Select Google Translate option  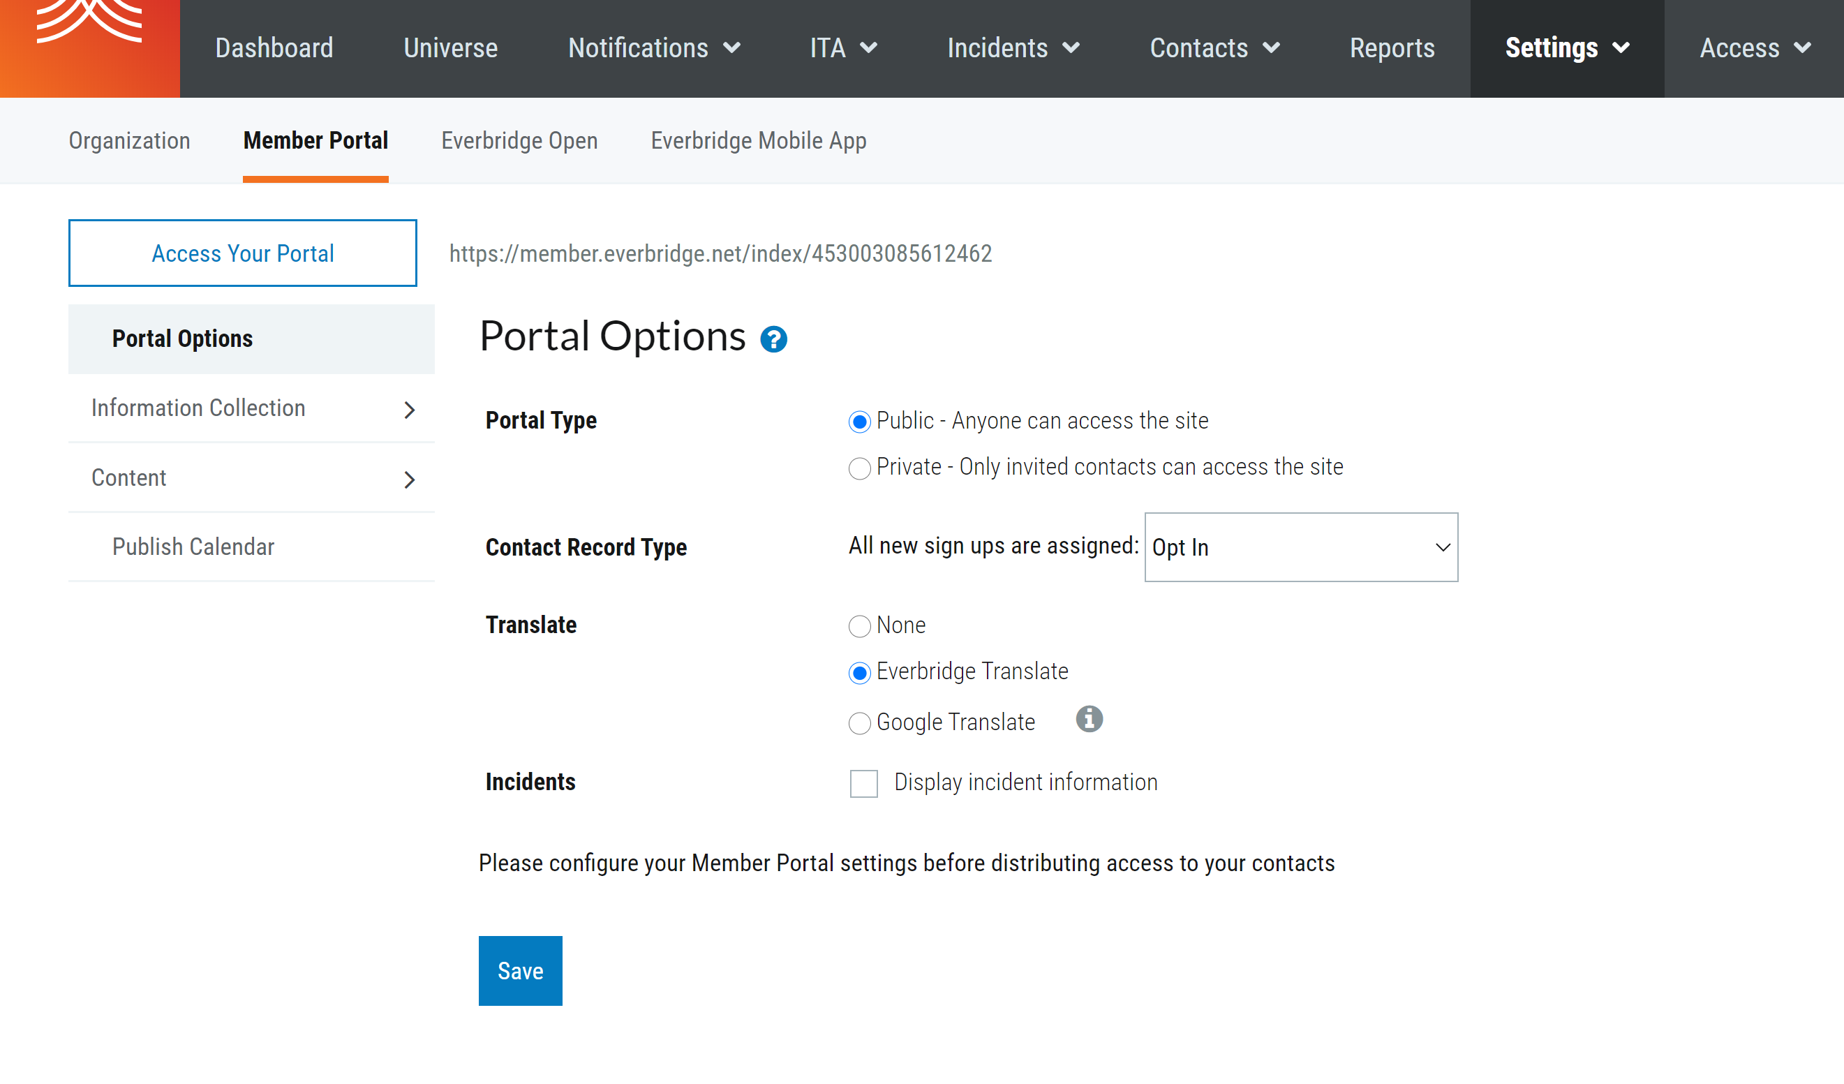860,723
